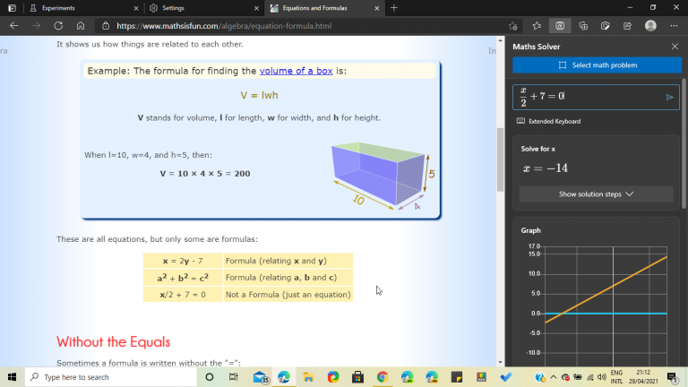Click the send arrow in the Maths Solver input
The width and height of the screenshot is (688, 387).
pyautogui.click(x=669, y=97)
